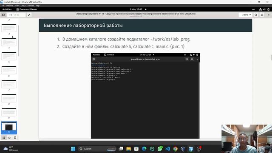Image resolution: width=272 pixels, height=153 pixels.
Task: Toggle the sidebar button in Document Viewer
Action: click(3, 15)
